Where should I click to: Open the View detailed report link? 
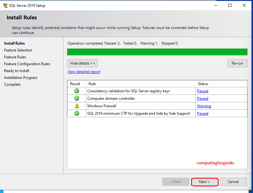84,72
